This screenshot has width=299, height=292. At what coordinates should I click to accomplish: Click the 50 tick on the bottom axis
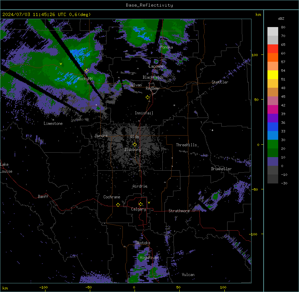[178, 287]
